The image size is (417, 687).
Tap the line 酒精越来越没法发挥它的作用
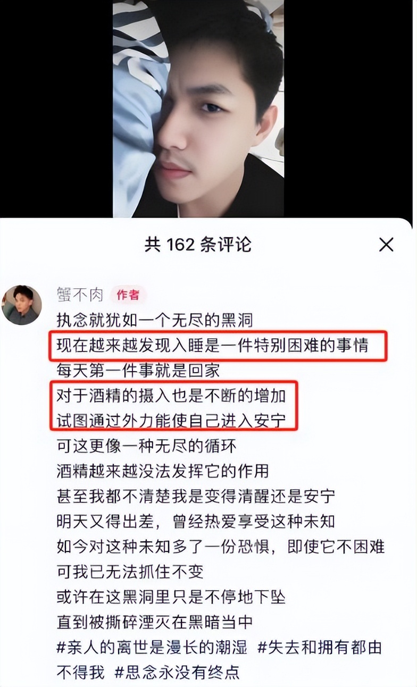[x=163, y=471]
